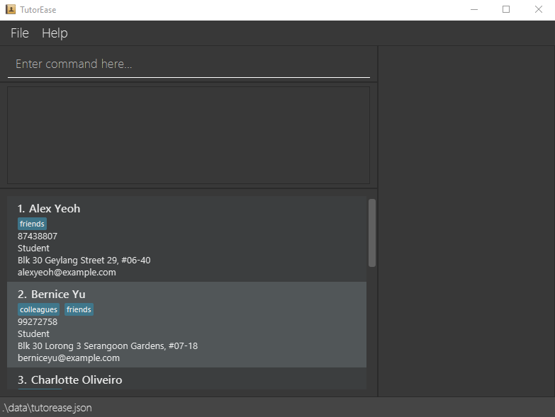This screenshot has width=555, height=417.
Task: Click email alexyeoh@example.com
Action: pyautogui.click(x=67, y=272)
